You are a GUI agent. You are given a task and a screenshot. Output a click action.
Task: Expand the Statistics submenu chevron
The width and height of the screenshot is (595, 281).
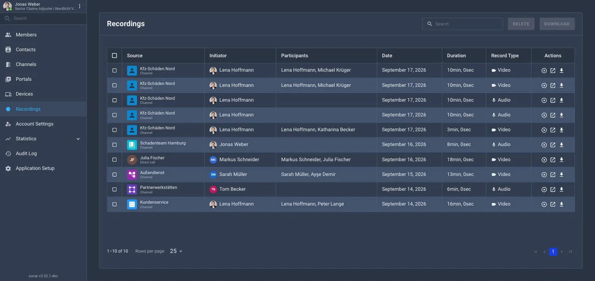coord(78,139)
